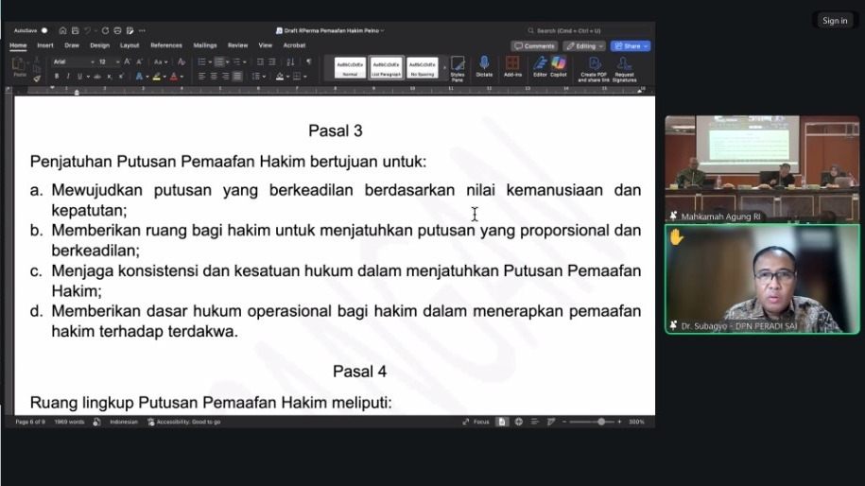Toggle Bold formatting
Image resolution: width=865 pixels, height=486 pixels.
(x=57, y=76)
